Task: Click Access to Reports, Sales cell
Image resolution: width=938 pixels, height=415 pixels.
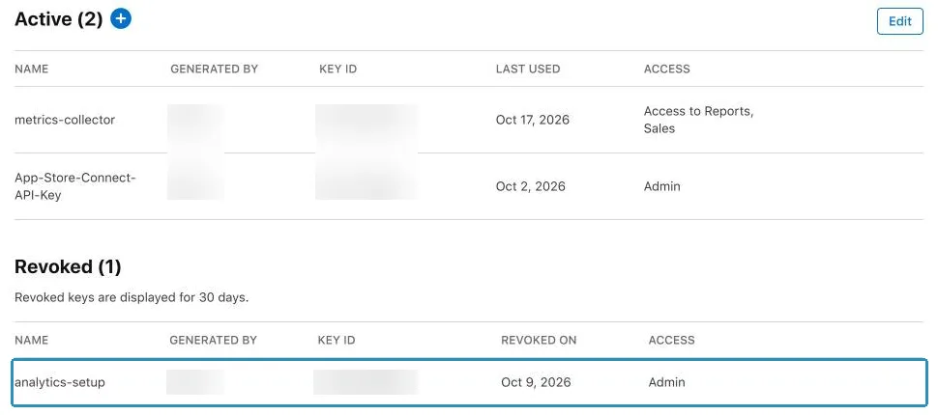Action: coord(698,120)
